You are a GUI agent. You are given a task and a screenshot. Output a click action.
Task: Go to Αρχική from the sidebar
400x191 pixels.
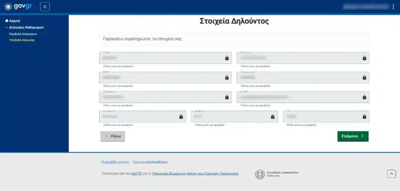click(x=15, y=21)
